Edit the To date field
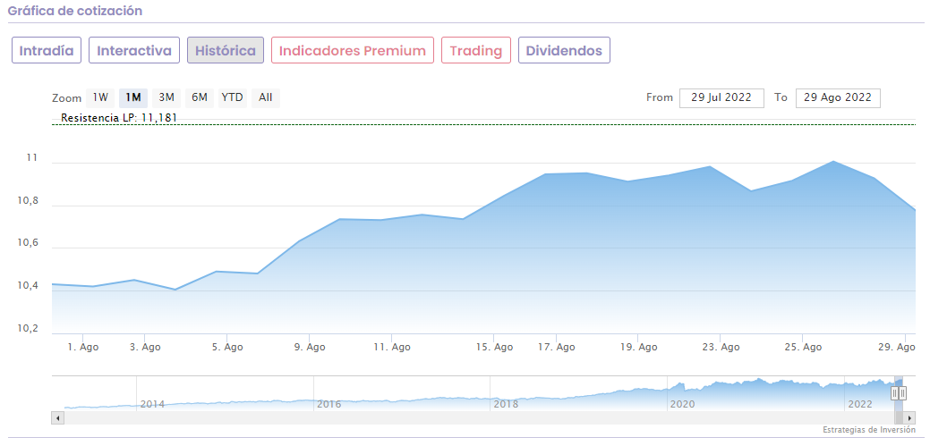Image resolution: width=930 pixels, height=446 pixels. click(838, 97)
